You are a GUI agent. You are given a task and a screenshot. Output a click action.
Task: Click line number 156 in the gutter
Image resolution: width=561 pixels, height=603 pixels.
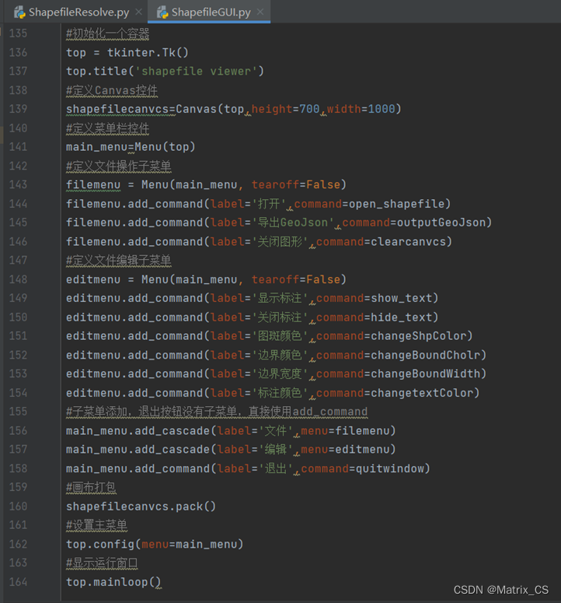(18, 431)
